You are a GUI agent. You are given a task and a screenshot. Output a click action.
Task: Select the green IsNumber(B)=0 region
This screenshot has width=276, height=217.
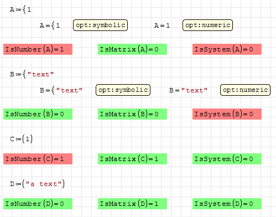38,114
